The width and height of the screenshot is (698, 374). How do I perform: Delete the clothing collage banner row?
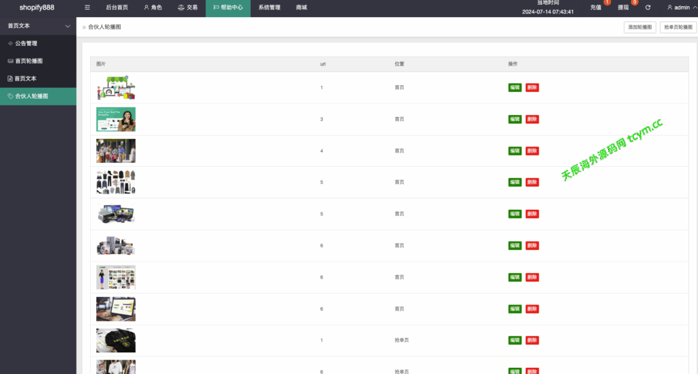532,183
